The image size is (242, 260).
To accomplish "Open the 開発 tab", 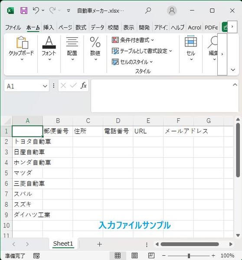I will pyautogui.click(x=144, y=28).
